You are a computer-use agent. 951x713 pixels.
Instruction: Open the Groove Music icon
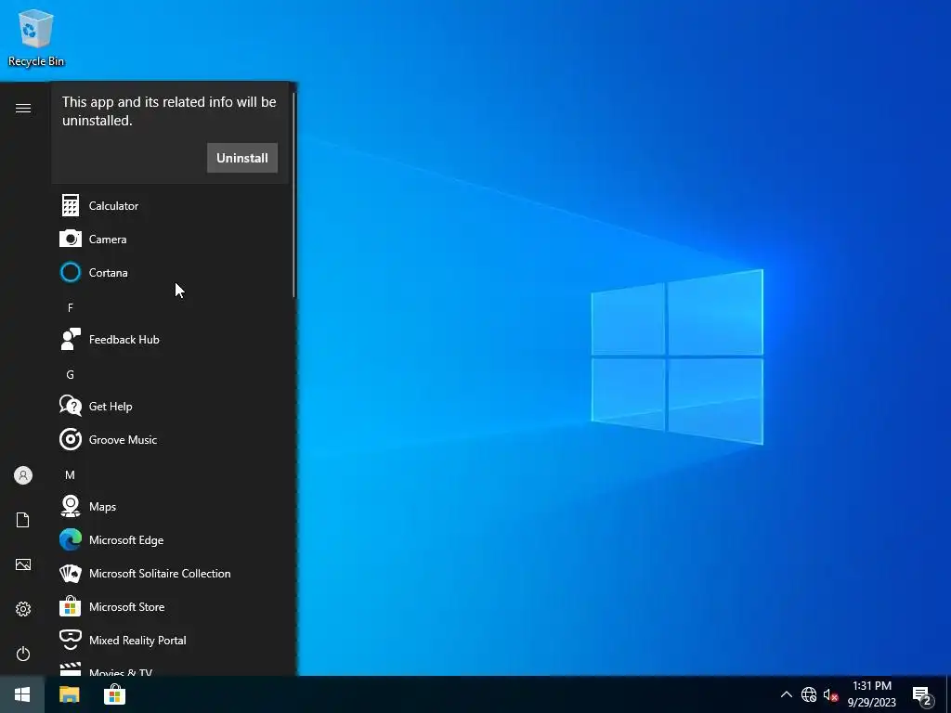tap(71, 439)
